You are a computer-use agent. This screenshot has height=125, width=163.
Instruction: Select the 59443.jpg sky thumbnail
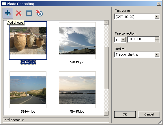tap(77, 41)
